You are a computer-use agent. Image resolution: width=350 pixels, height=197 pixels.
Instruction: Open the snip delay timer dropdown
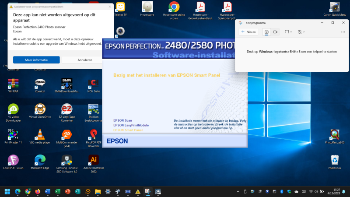(x=301, y=32)
